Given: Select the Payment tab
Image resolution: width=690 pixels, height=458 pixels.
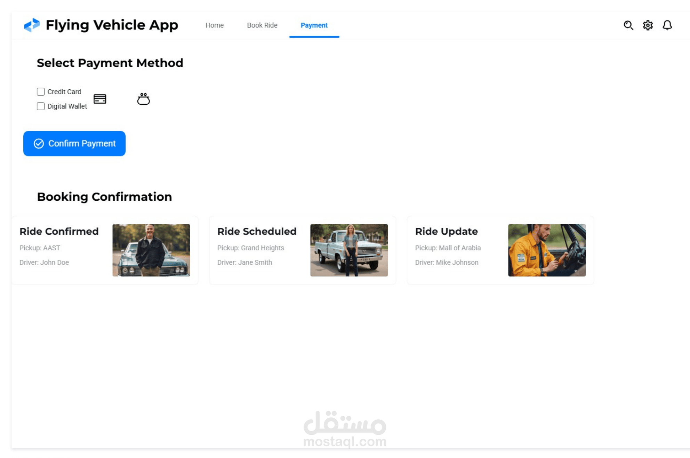Looking at the screenshot, I should click(314, 25).
